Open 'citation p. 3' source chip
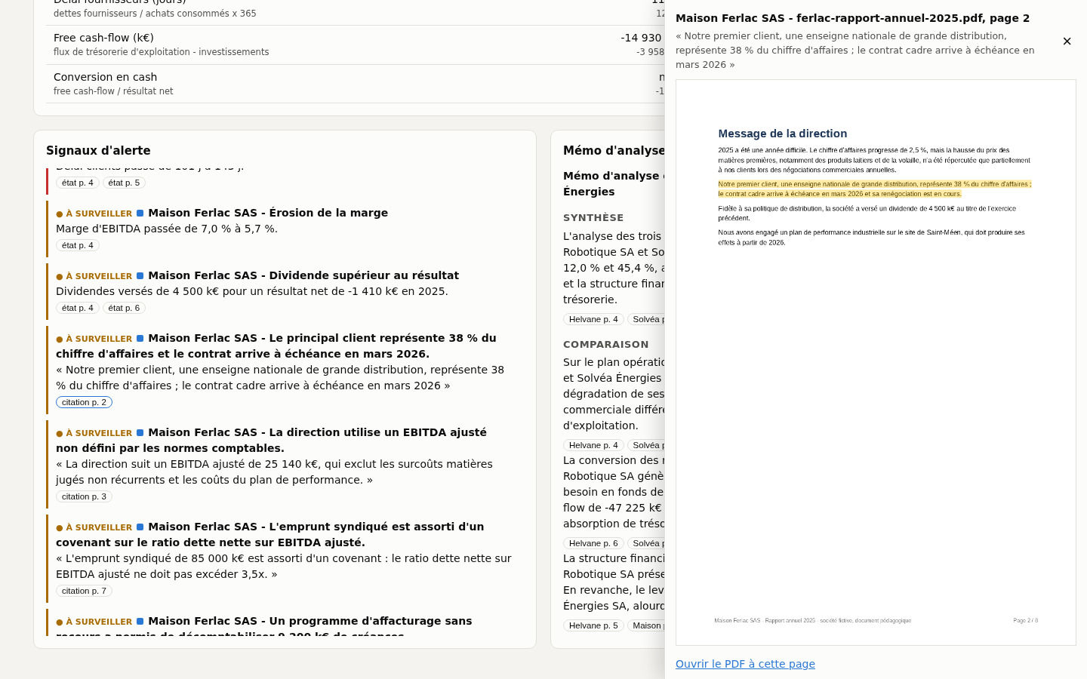 tap(84, 496)
